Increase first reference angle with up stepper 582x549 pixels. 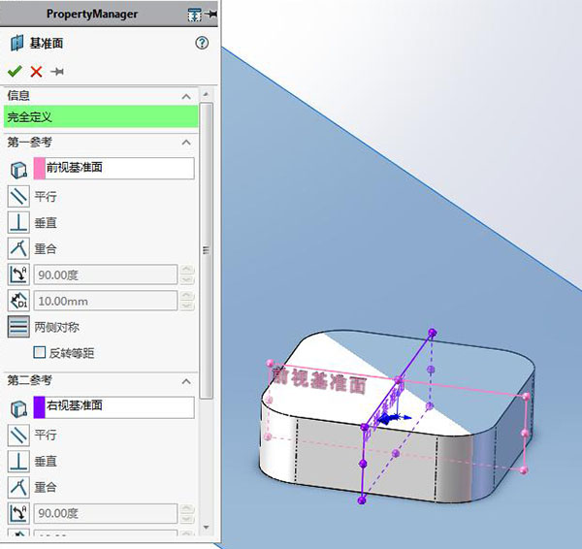pos(187,270)
